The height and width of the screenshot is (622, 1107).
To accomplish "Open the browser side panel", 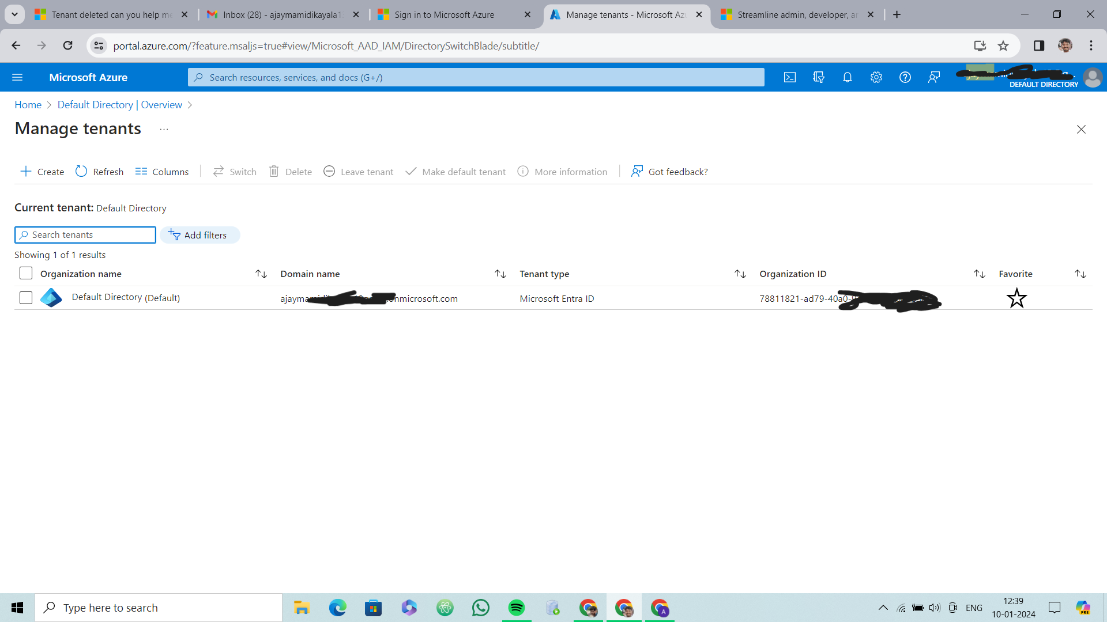I will pos(1038,45).
